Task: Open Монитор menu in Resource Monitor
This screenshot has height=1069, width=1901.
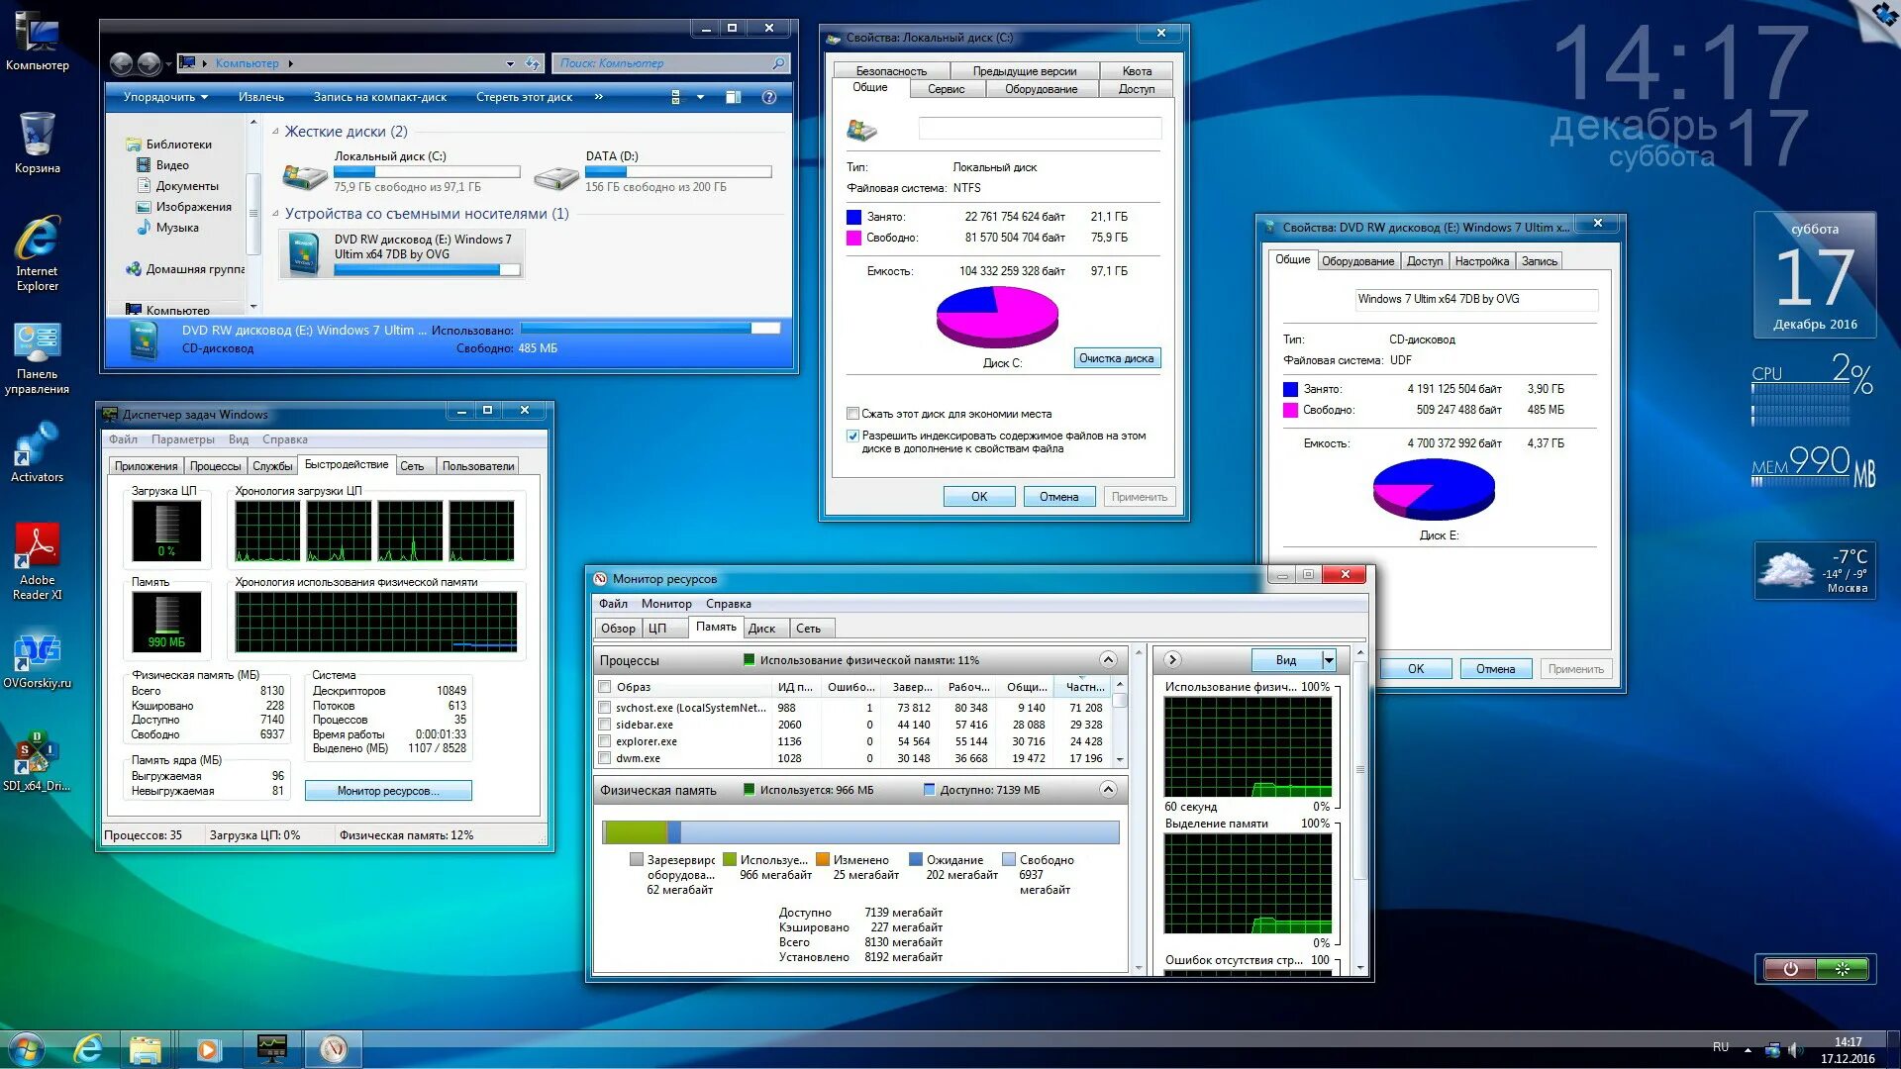Action: pyautogui.click(x=666, y=604)
